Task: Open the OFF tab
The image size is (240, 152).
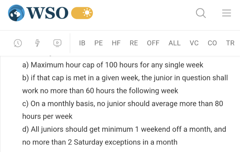Action: click(x=153, y=43)
